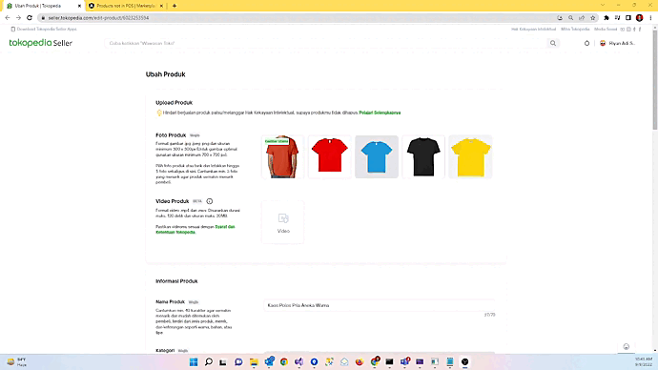
Task: Select the black t-shirt photo thumbnail
Action: coord(423,157)
